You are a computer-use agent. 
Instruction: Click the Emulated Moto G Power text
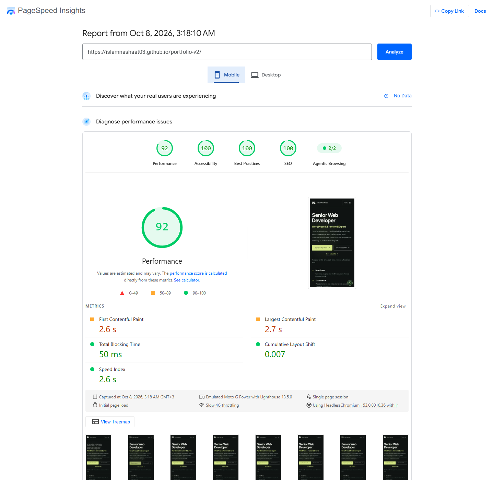click(x=249, y=397)
